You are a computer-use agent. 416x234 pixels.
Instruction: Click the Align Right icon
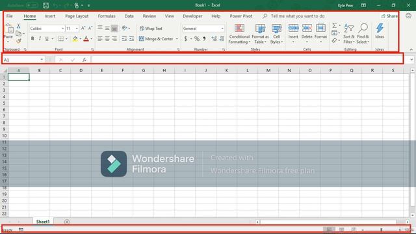coord(114,39)
